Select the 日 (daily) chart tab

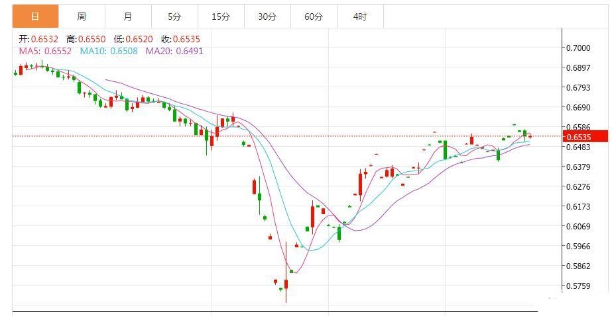coord(35,17)
